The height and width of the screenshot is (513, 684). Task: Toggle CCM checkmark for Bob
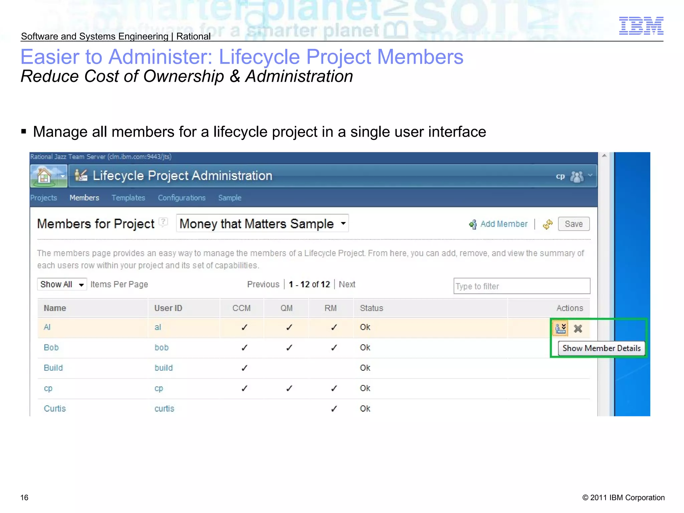coord(244,348)
